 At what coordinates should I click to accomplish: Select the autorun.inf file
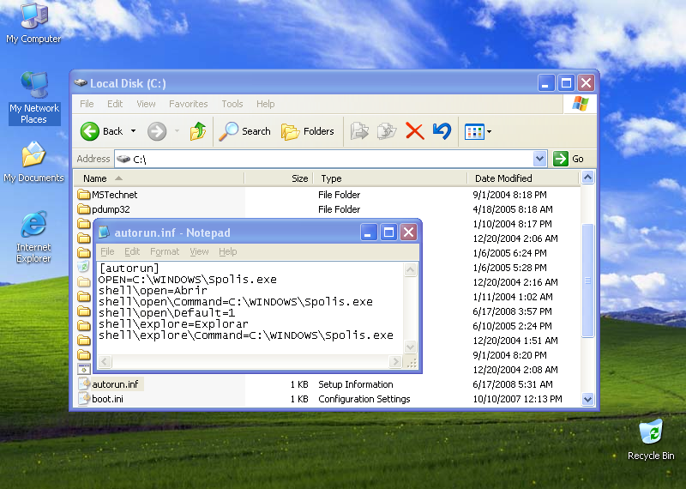[111, 384]
